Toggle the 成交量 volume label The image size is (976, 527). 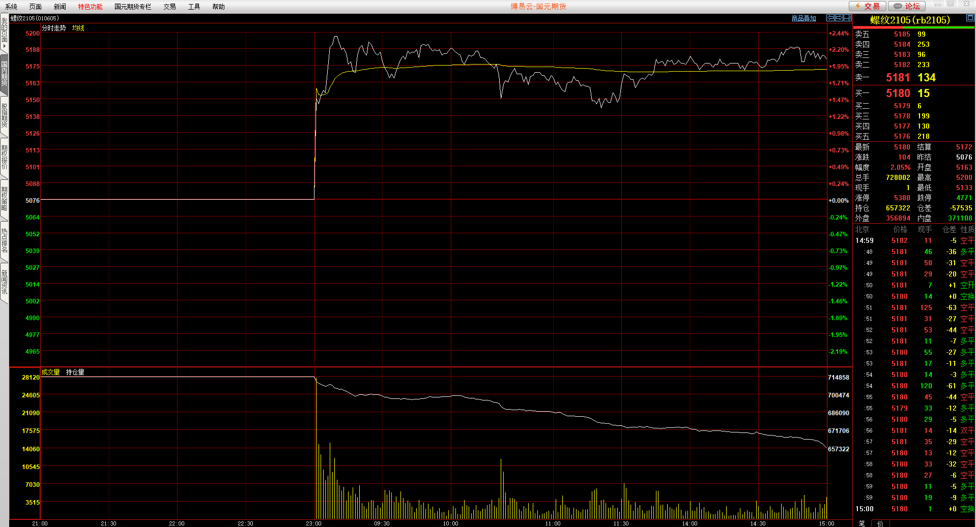pyautogui.click(x=50, y=372)
